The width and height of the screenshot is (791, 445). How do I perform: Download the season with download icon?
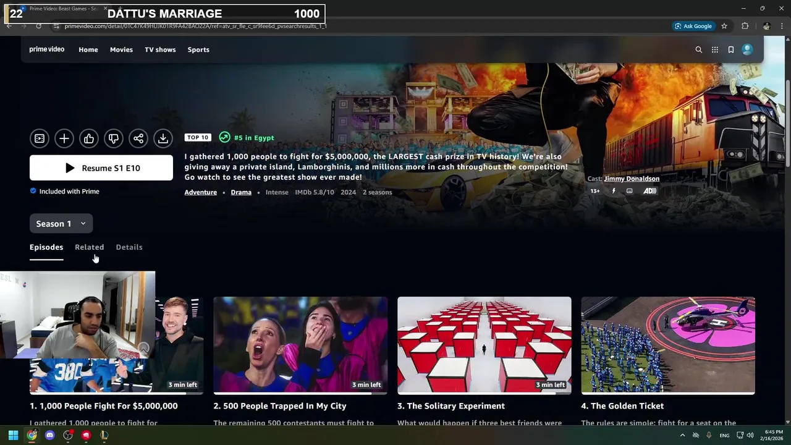click(163, 138)
